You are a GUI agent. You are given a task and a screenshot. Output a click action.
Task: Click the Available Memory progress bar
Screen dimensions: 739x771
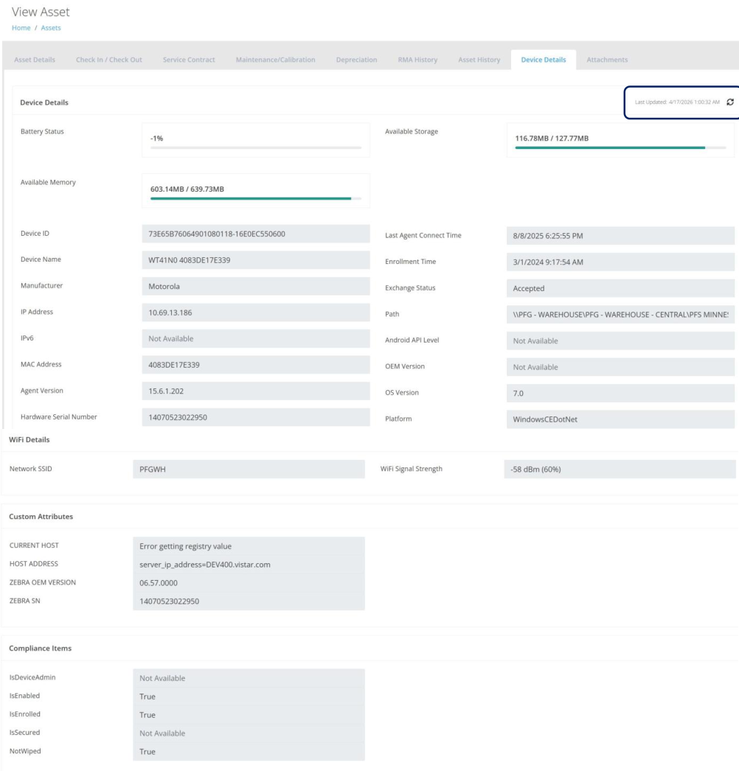(x=256, y=198)
